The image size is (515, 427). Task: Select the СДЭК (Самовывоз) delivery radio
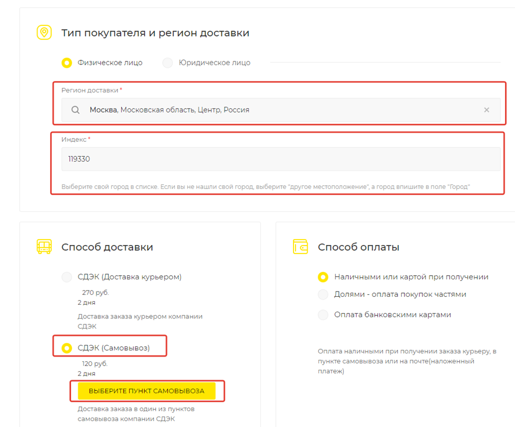coord(67,348)
